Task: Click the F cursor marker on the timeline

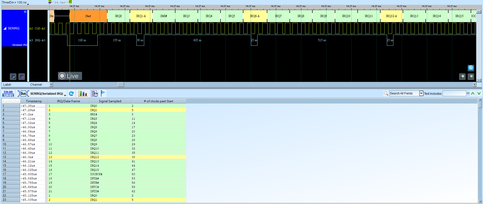Action: point(70,2)
